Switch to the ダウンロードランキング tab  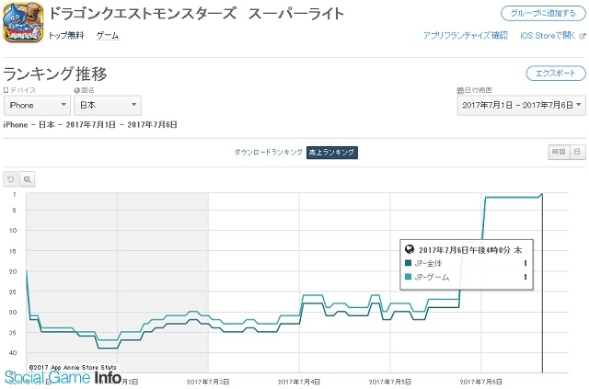click(268, 153)
